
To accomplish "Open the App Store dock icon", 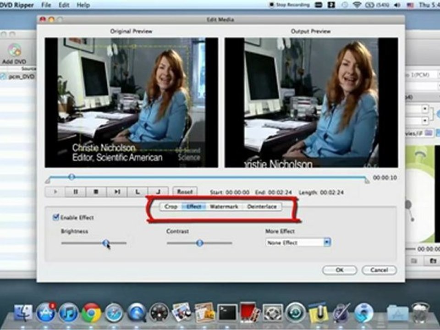I will pyautogui.click(x=46, y=312).
